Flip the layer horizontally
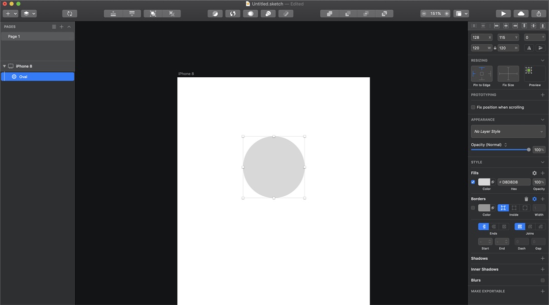549x305 pixels. (529, 48)
